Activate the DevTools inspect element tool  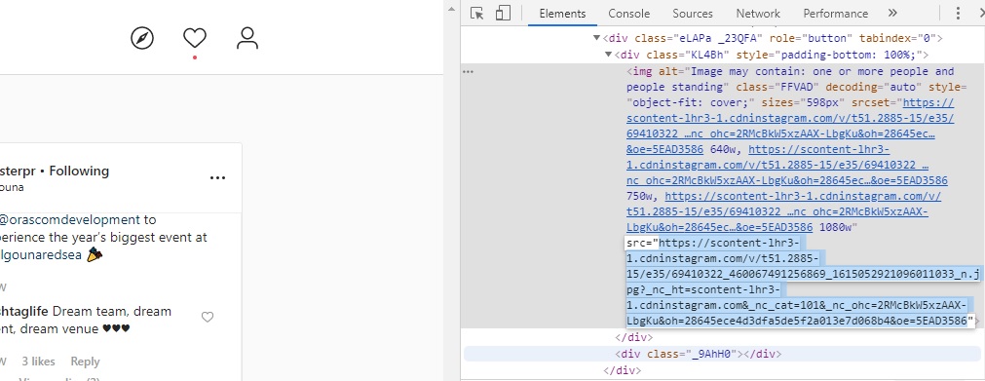476,14
